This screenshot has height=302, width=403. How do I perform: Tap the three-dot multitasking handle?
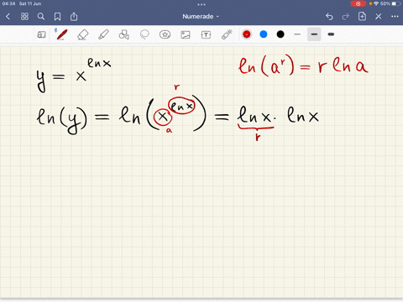coord(201,4)
